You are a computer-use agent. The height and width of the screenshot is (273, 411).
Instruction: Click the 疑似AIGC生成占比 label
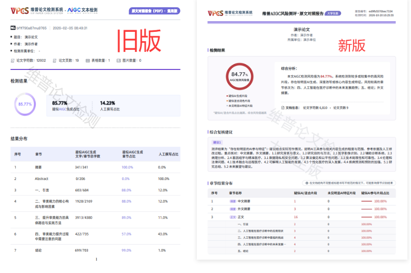coord(66,109)
